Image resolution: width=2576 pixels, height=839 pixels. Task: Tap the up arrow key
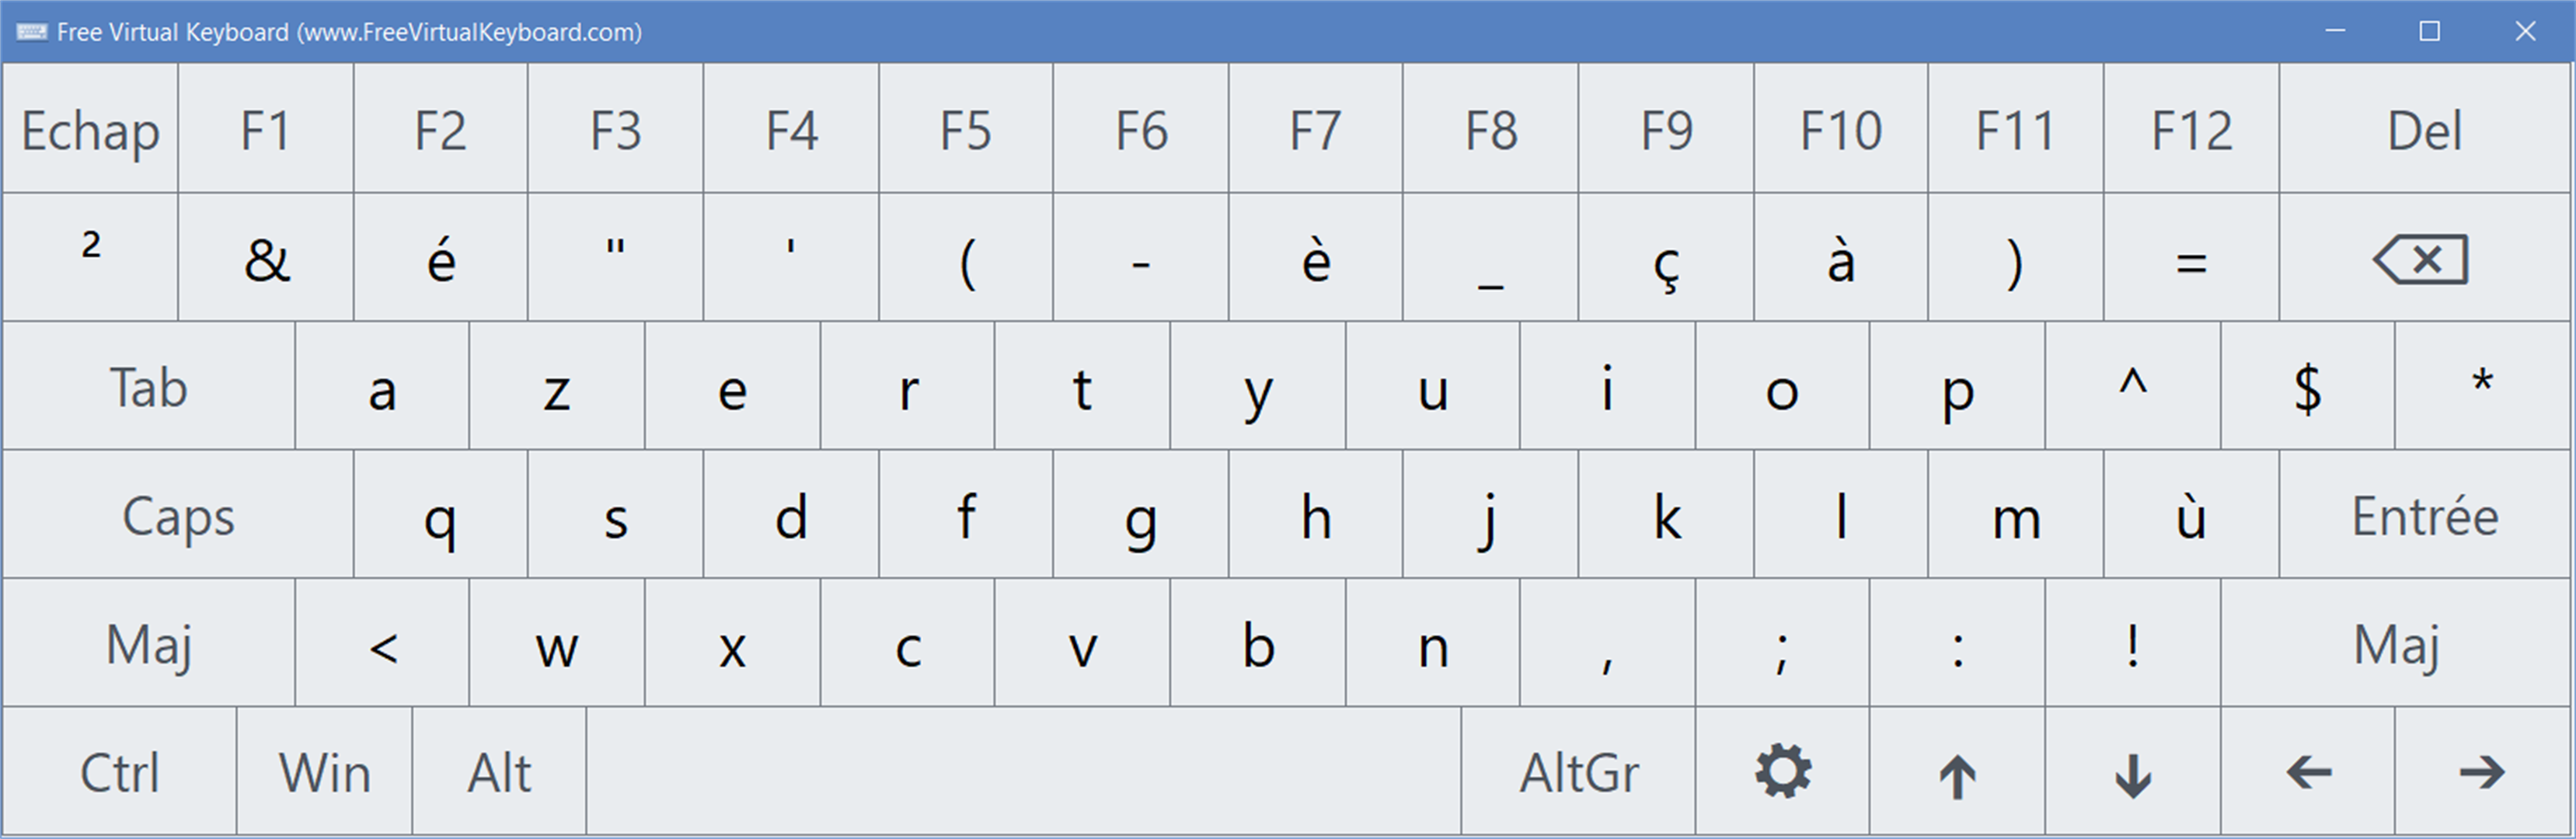pos(1957,771)
